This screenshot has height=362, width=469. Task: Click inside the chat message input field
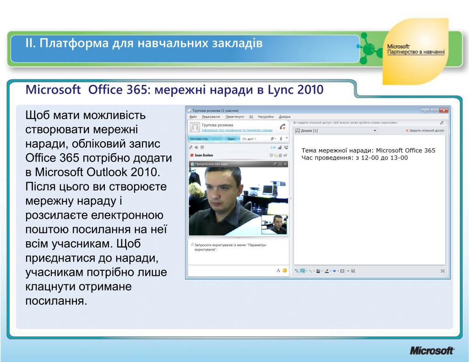[232, 270]
